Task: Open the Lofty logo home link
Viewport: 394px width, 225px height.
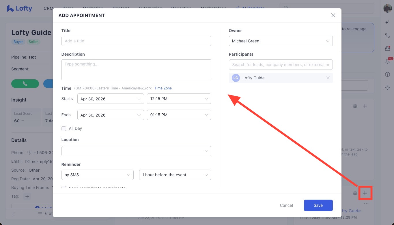Action: [x=19, y=8]
